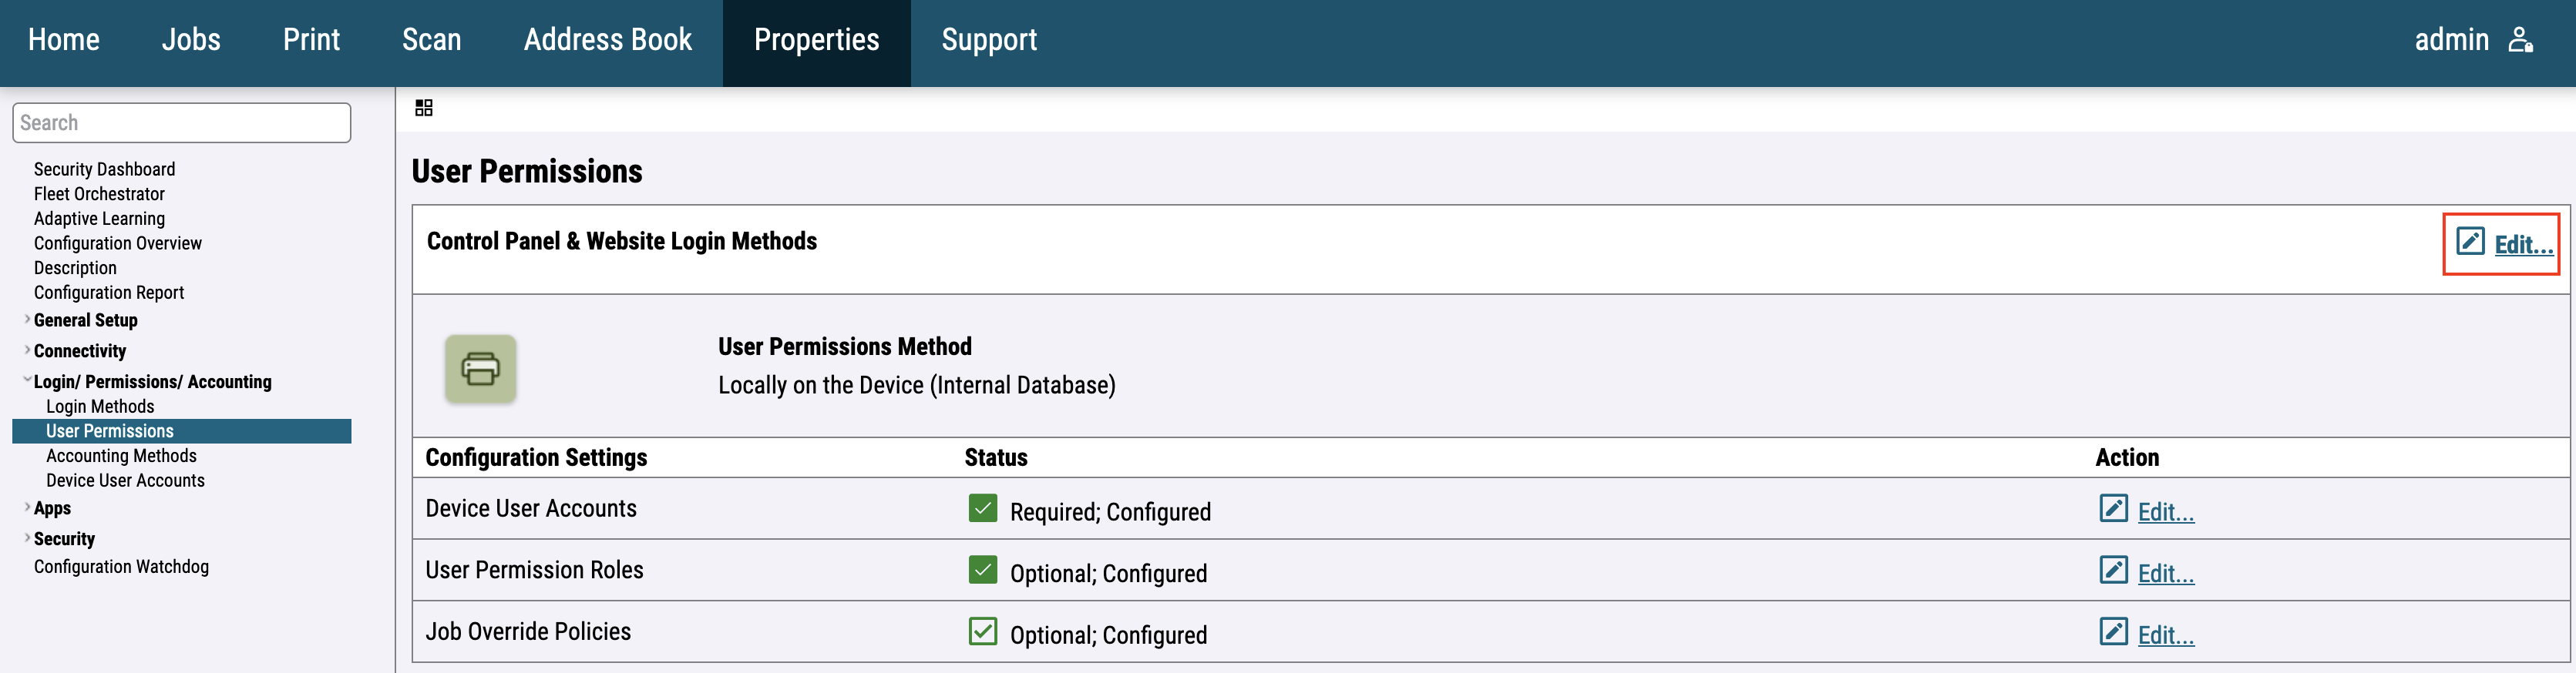The image size is (2576, 673).
Task: Click the Job Override Policies status checkmark
Action: click(x=982, y=632)
